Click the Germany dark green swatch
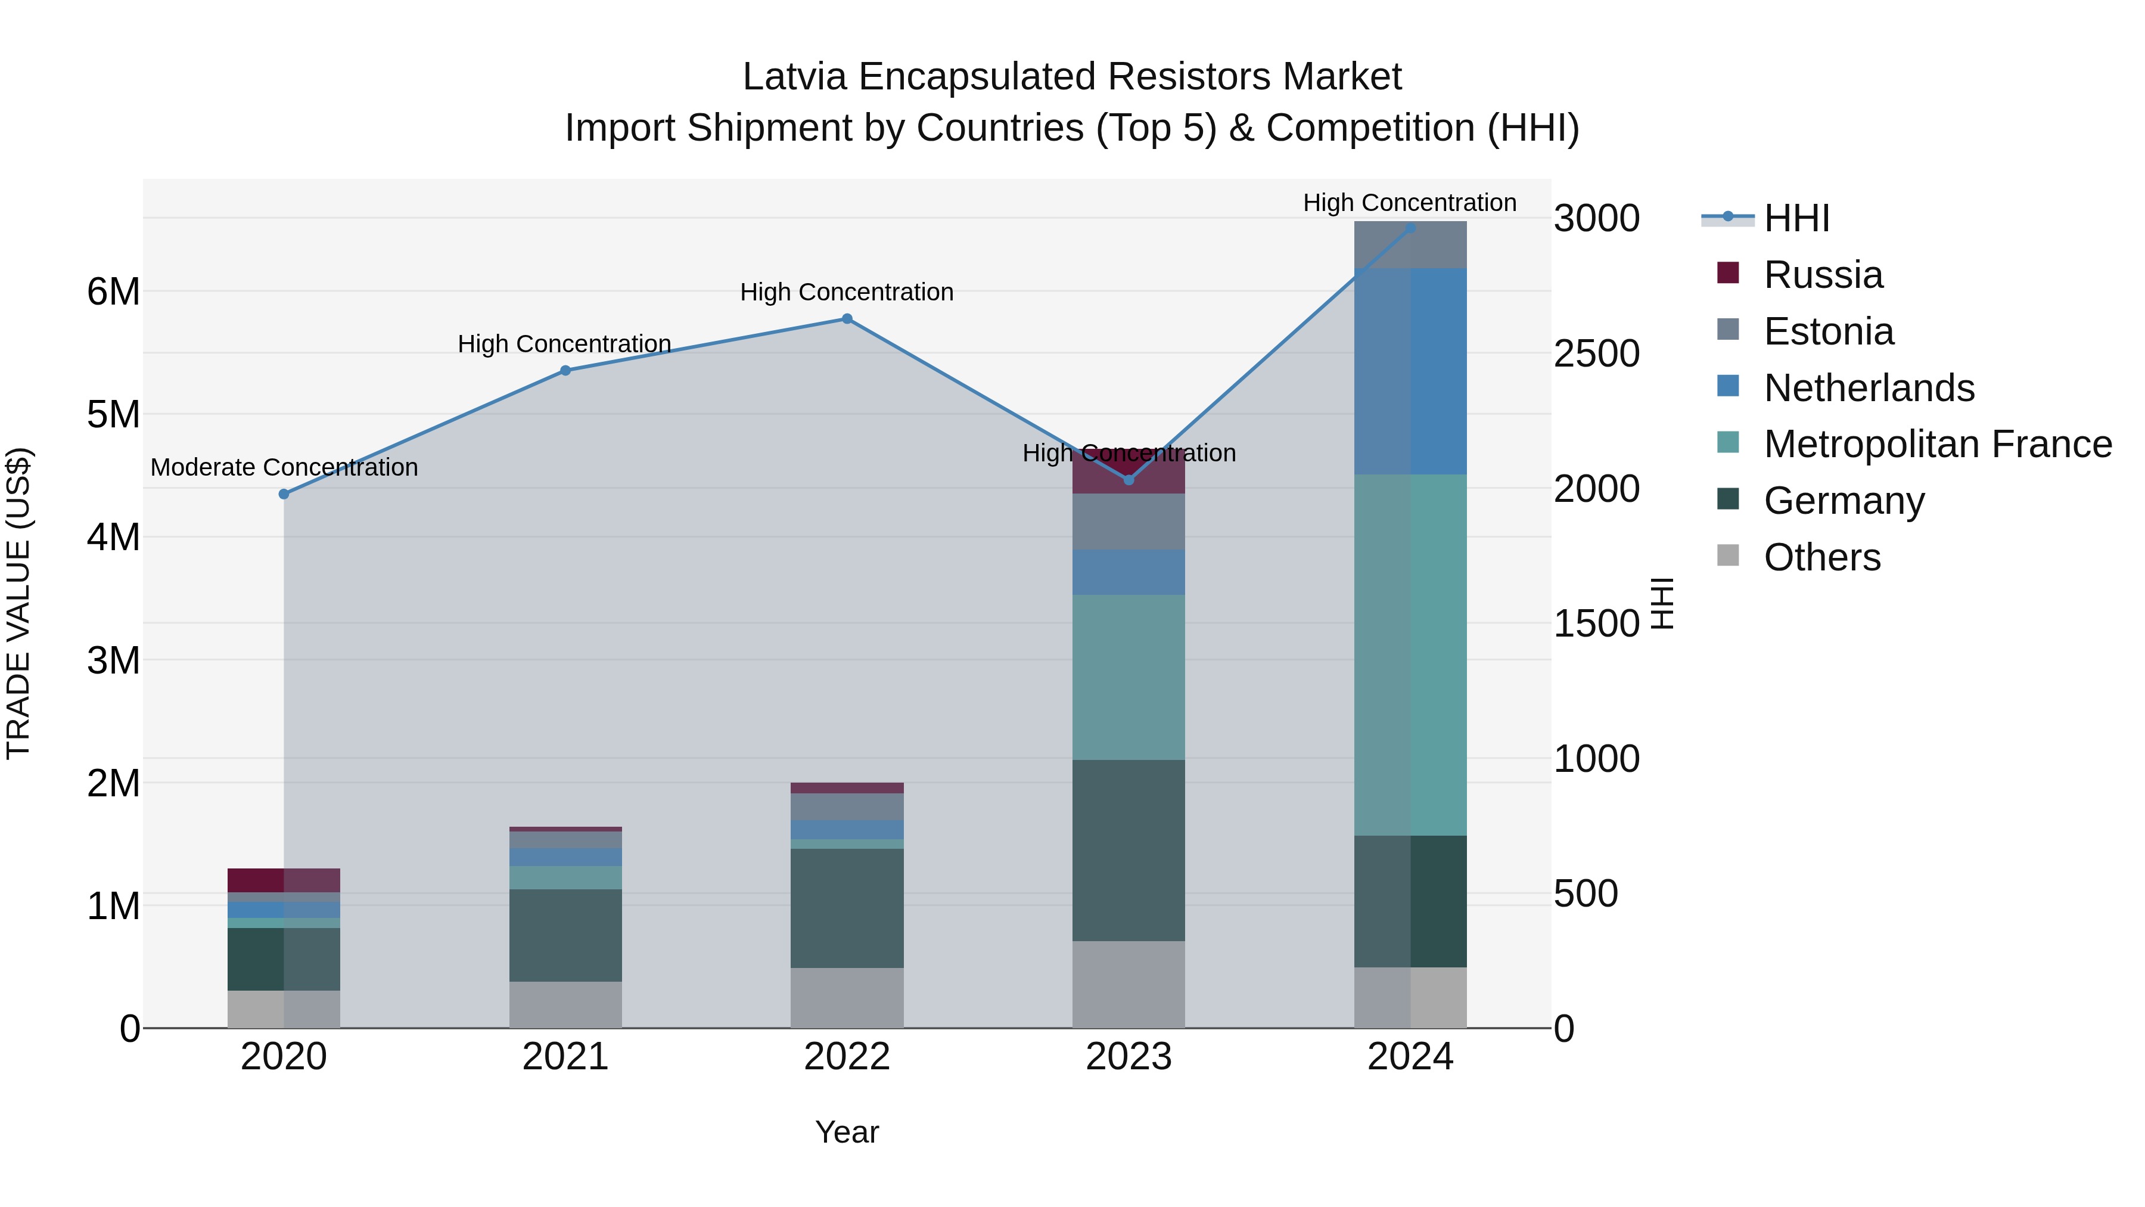This screenshot has height=1207, width=2145. [1728, 499]
